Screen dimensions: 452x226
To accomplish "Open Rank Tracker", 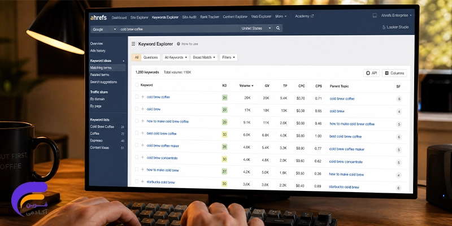I will (x=210, y=17).
